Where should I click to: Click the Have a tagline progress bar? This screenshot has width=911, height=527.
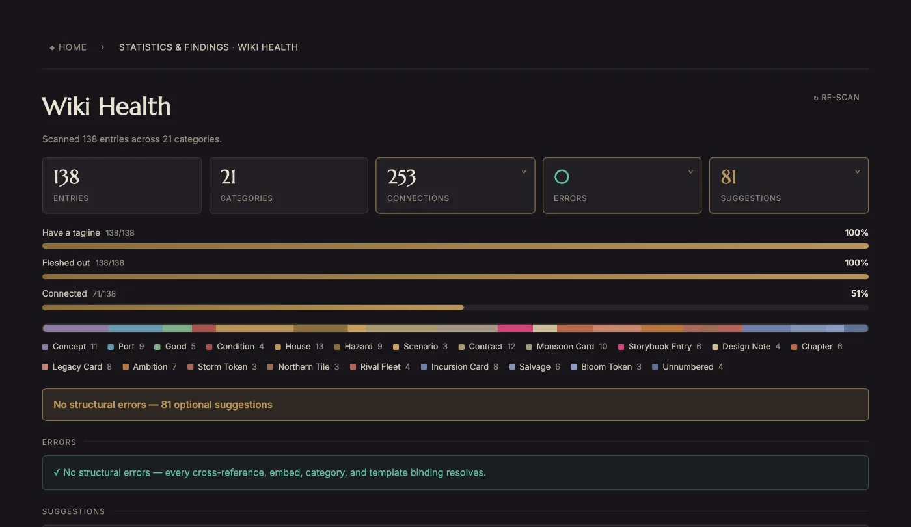[x=455, y=246]
